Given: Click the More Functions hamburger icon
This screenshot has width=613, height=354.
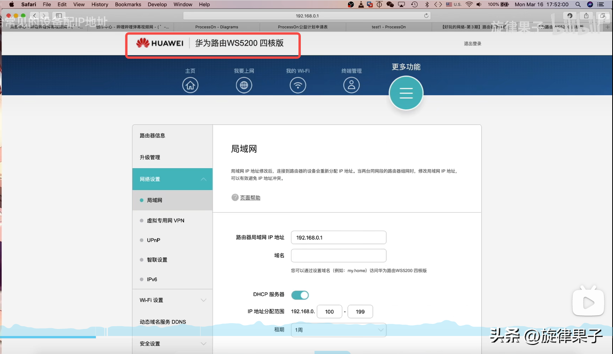Looking at the screenshot, I should [x=406, y=93].
